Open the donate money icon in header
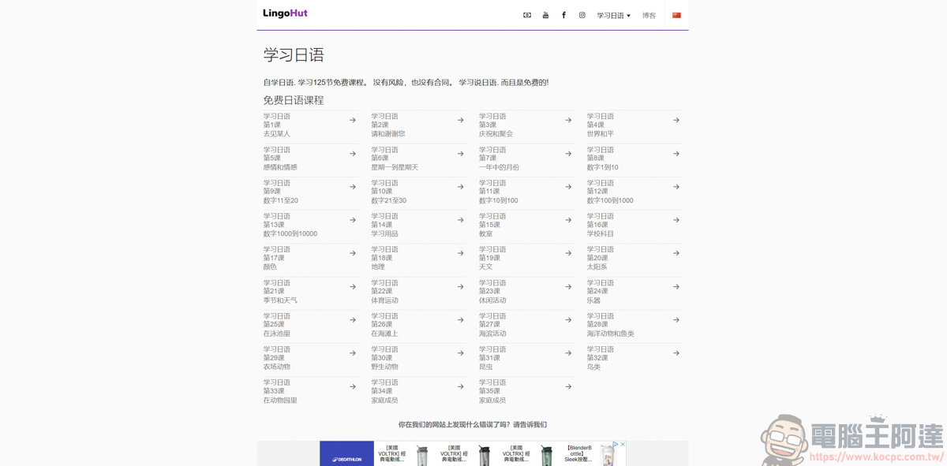The image size is (947, 466). (x=527, y=15)
